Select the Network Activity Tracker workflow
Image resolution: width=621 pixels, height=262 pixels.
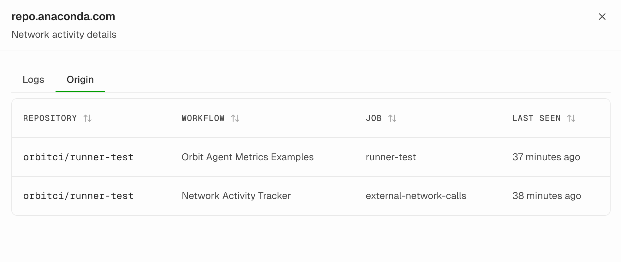click(236, 196)
